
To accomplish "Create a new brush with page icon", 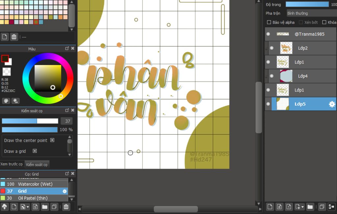I will (x=14, y=207).
